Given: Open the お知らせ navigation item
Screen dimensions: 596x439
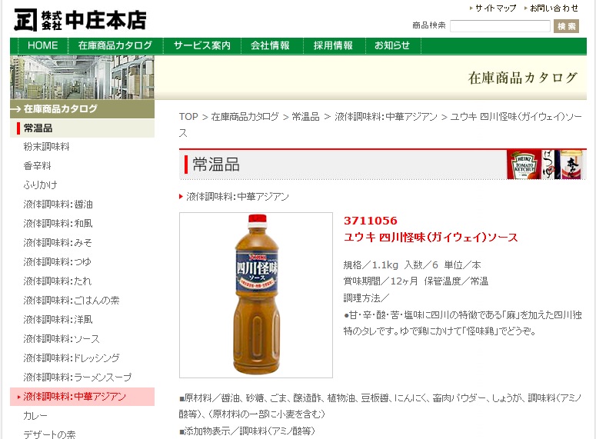Looking at the screenshot, I should coord(392,46).
